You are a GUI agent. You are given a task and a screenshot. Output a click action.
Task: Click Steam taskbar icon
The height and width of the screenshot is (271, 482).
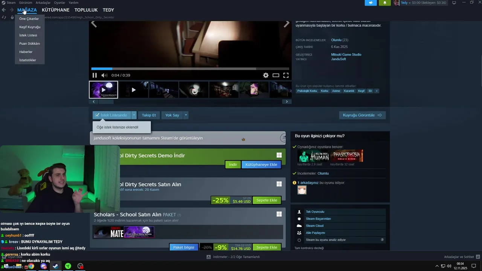coord(55,266)
